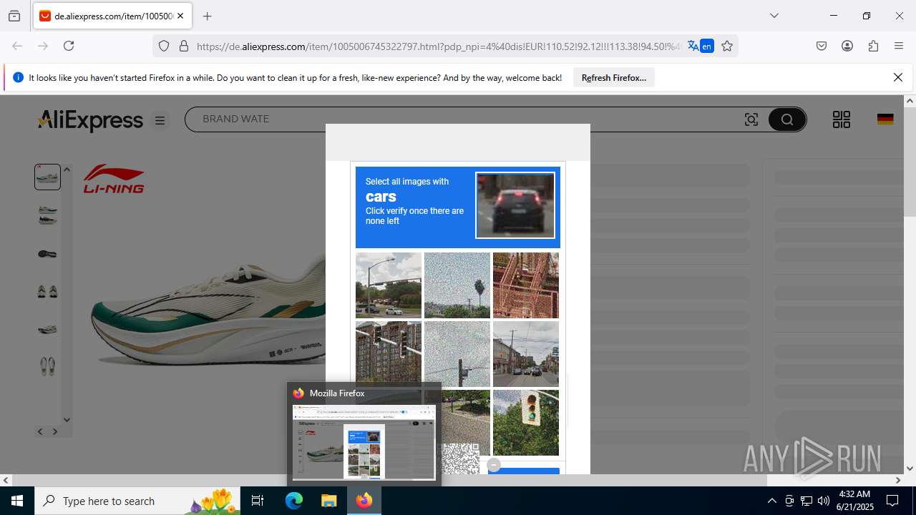Select the shoe soles thumbnail
916x515 pixels.
47,367
